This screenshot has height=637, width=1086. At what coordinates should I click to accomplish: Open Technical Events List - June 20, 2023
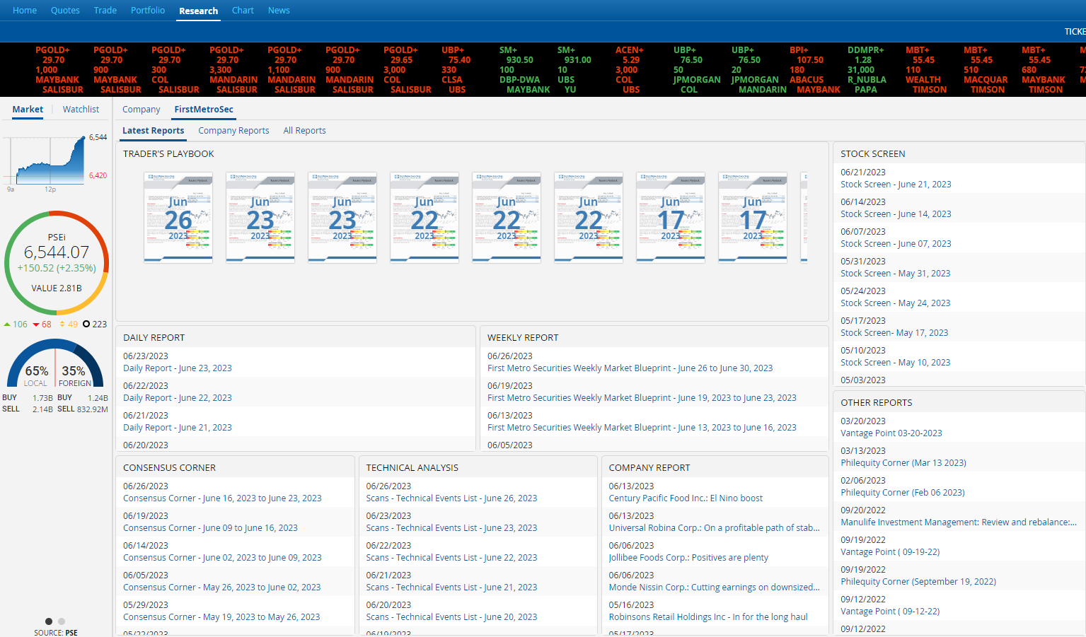[451, 617]
